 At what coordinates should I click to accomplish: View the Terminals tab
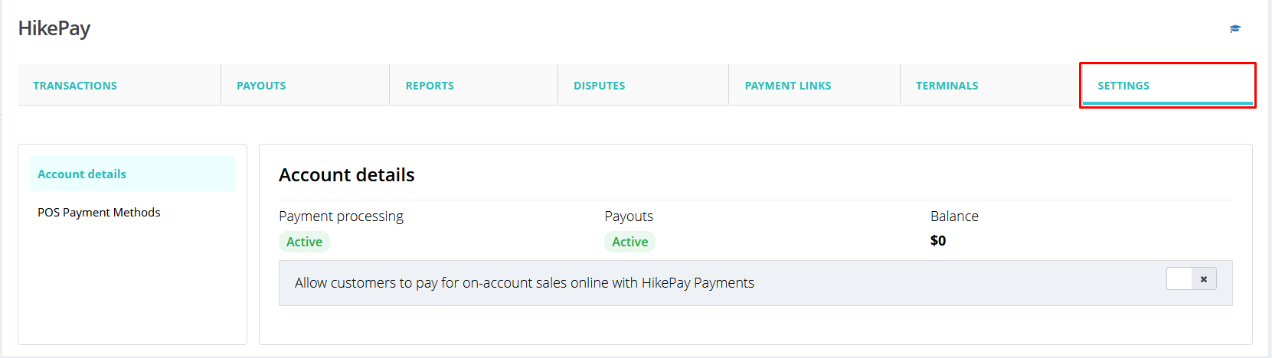pyautogui.click(x=947, y=86)
